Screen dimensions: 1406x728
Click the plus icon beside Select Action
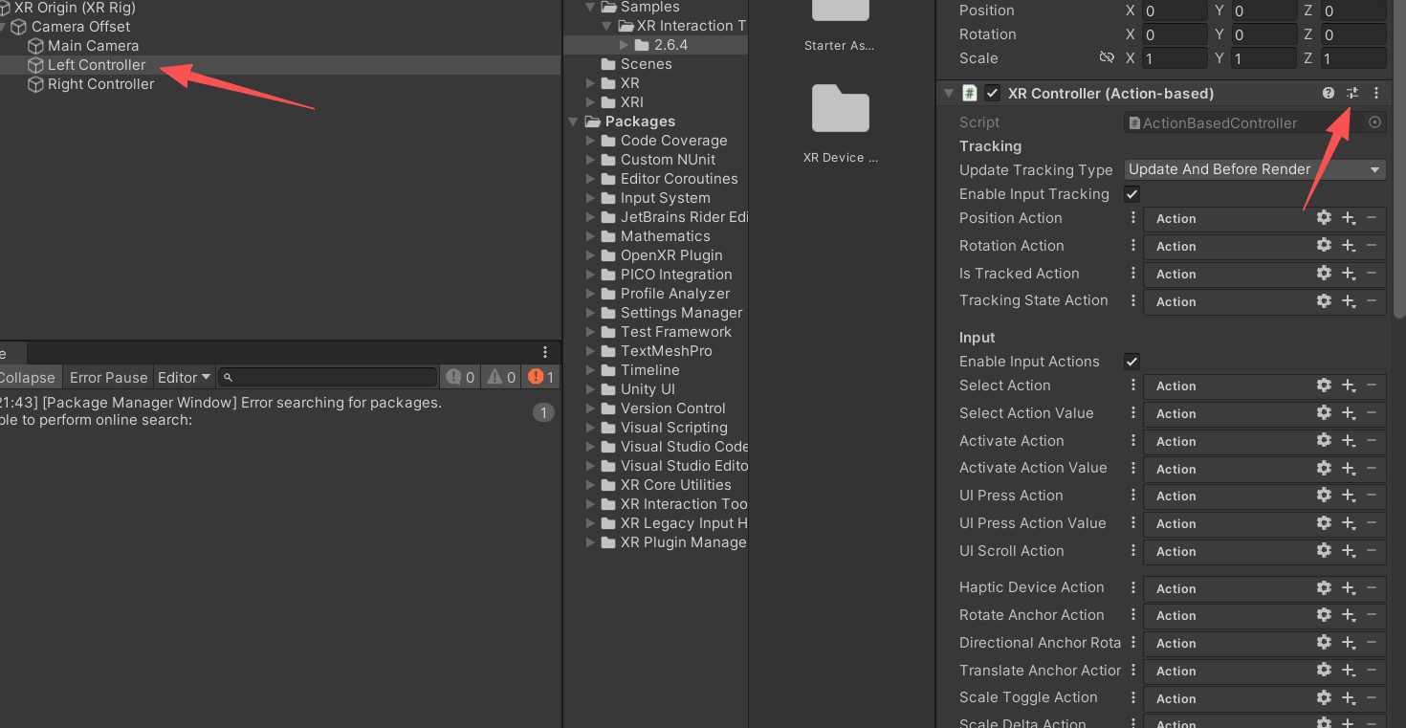(1349, 386)
